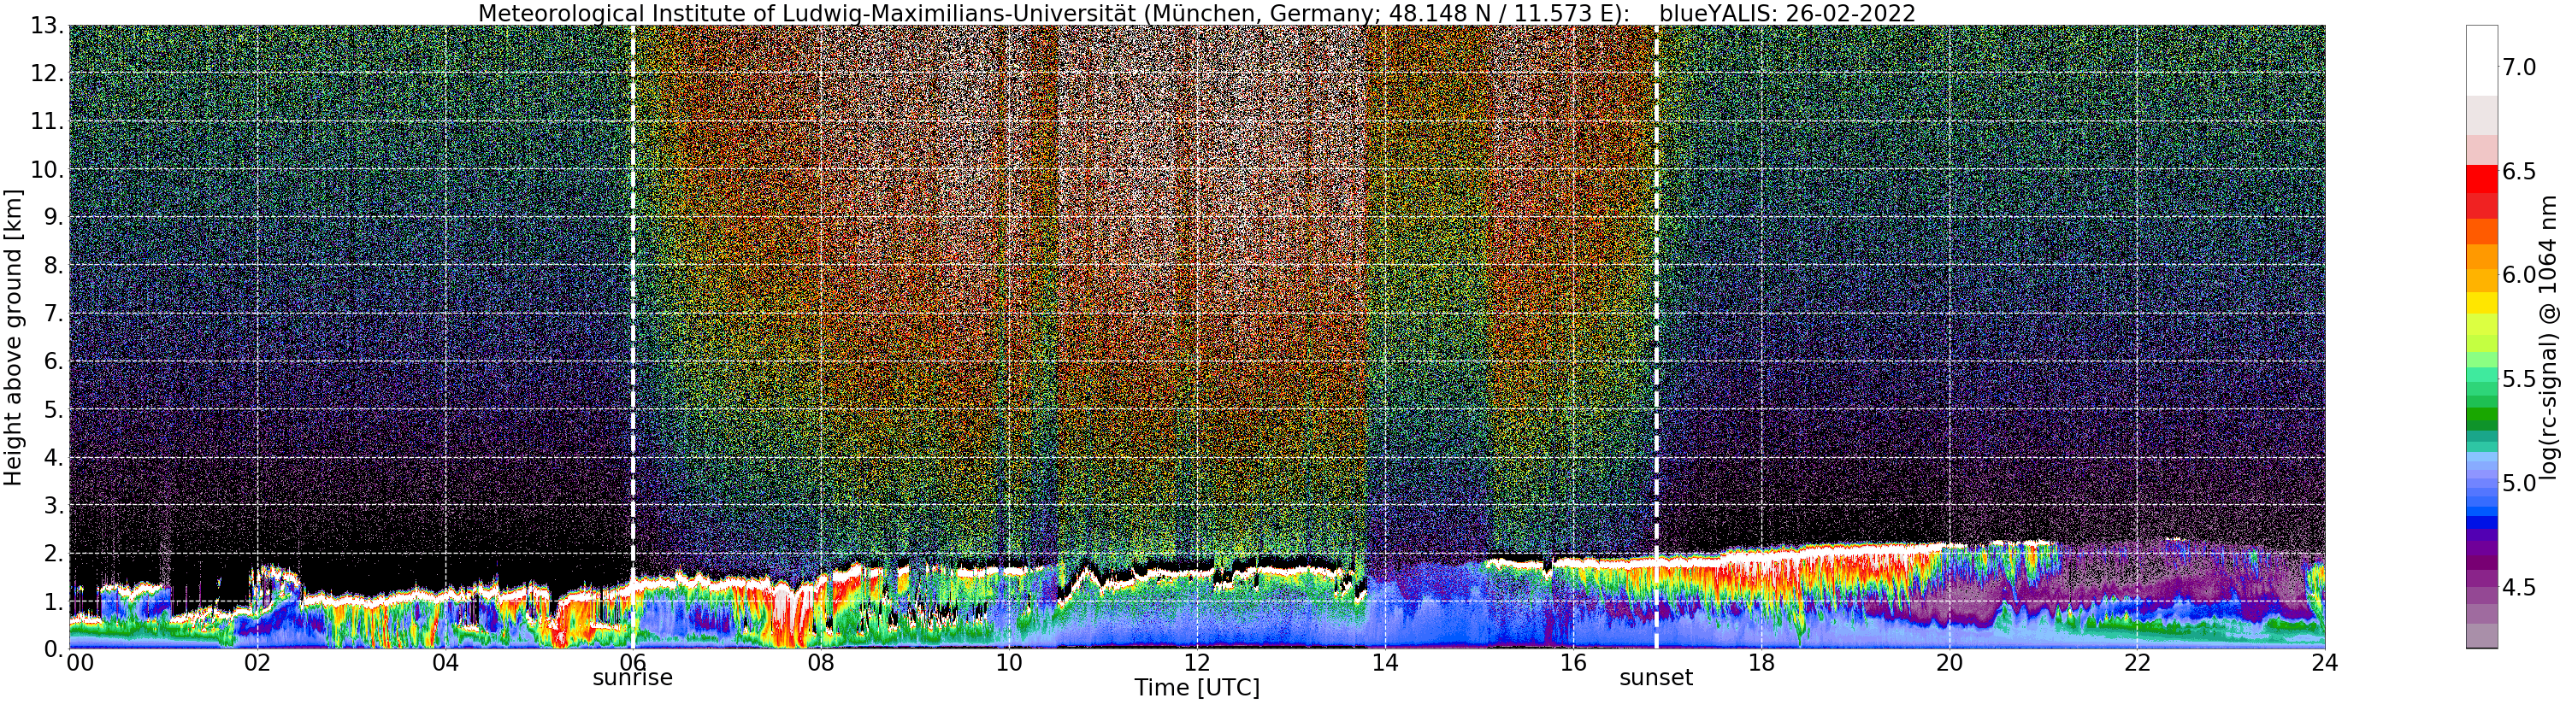Click the '12.' height tick label
Screen dimensions: 2566x704
(47, 73)
